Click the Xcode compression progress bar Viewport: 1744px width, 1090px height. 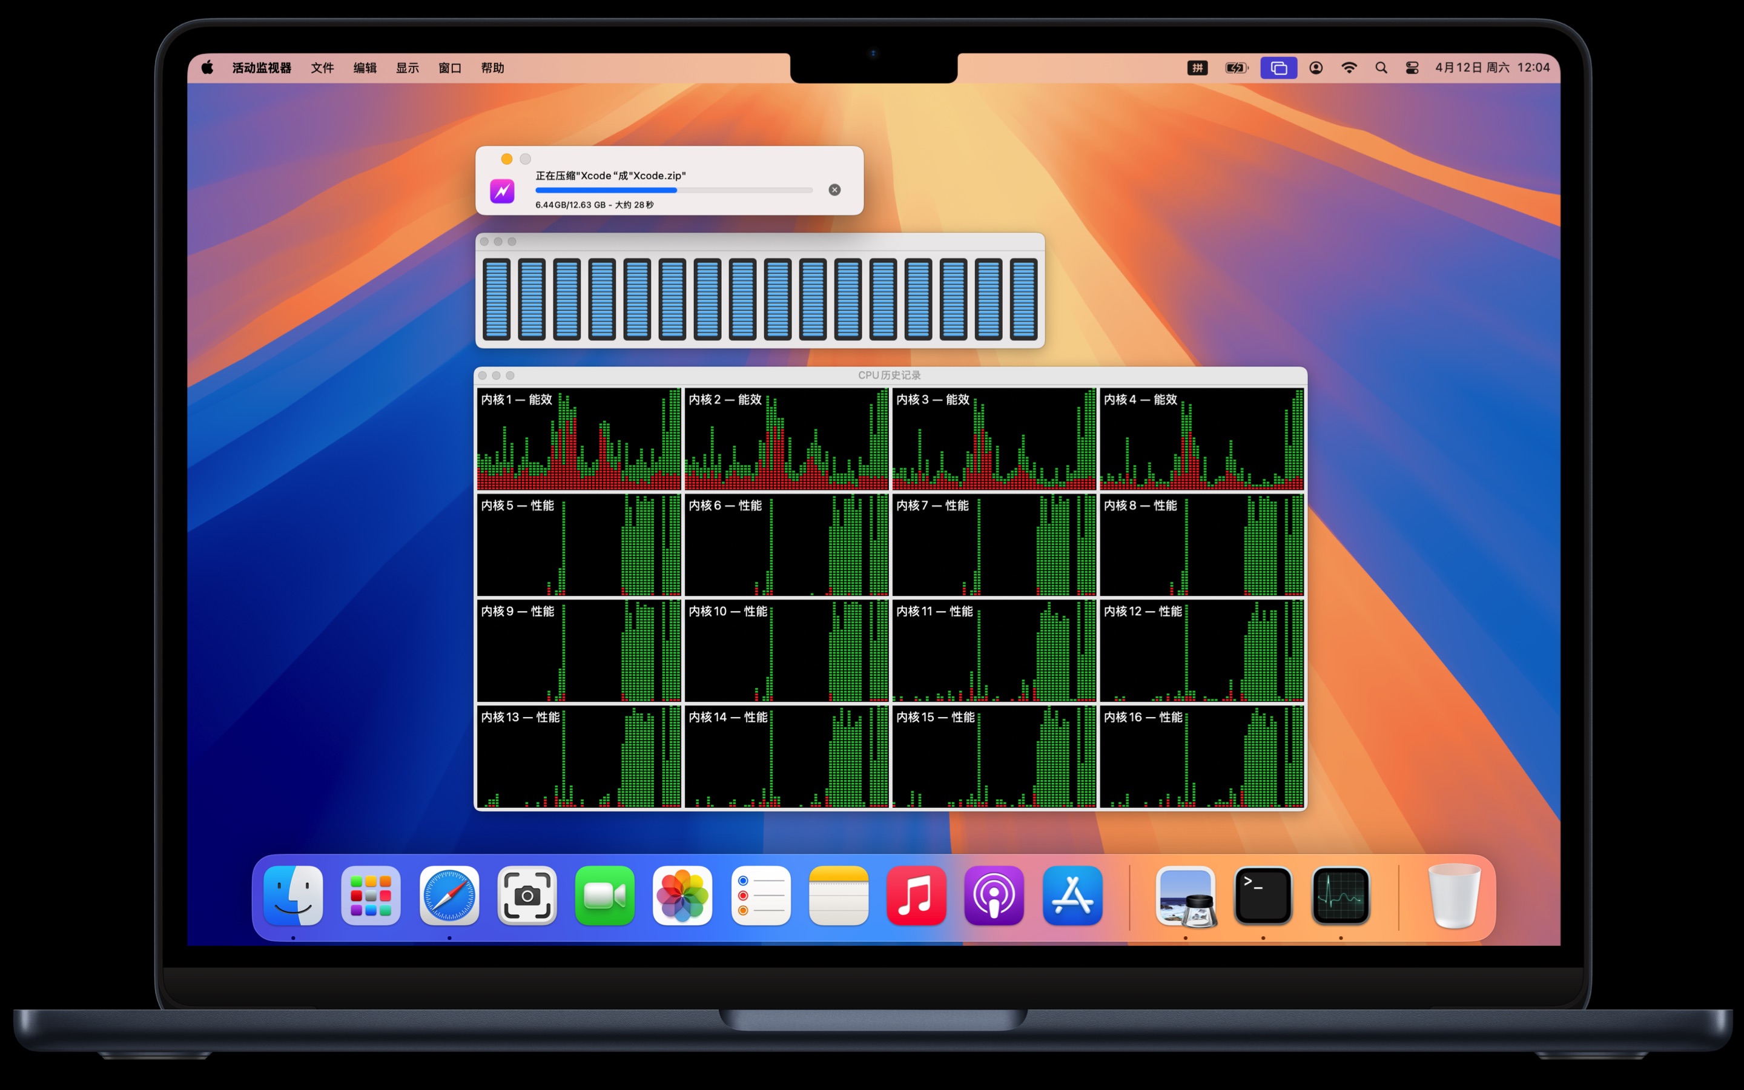tap(674, 190)
